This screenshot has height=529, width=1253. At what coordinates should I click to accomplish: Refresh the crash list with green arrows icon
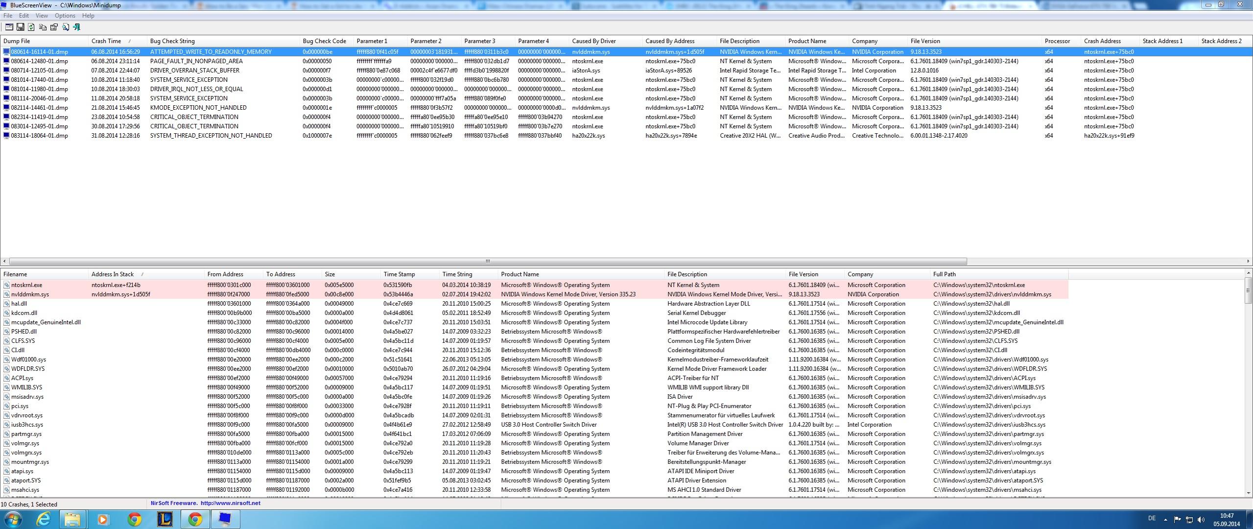(x=31, y=27)
